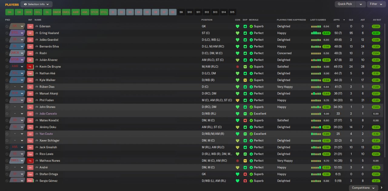Click the 7.38 average rating pill for Kyle Walker
The image size is (388, 191).
click(376, 80)
